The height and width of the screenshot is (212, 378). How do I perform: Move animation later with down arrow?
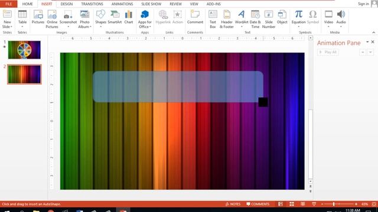click(x=370, y=52)
